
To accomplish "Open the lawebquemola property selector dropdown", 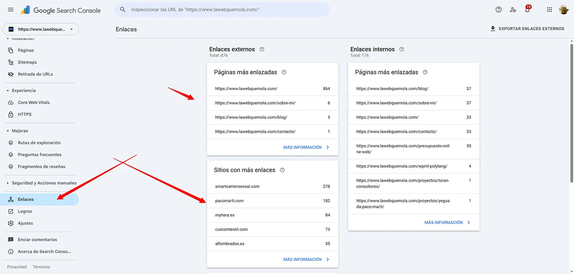I will click(x=40, y=29).
